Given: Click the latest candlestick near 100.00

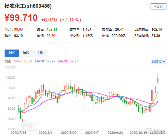Looking at the screenshot, I should [158, 80].
